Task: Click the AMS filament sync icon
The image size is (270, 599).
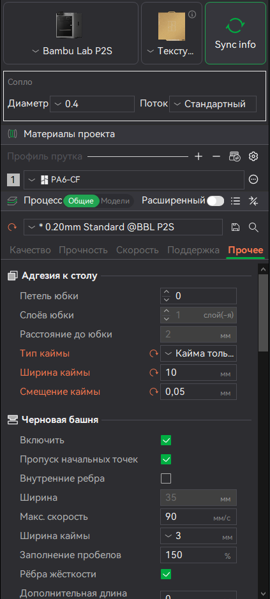Action: (234, 157)
